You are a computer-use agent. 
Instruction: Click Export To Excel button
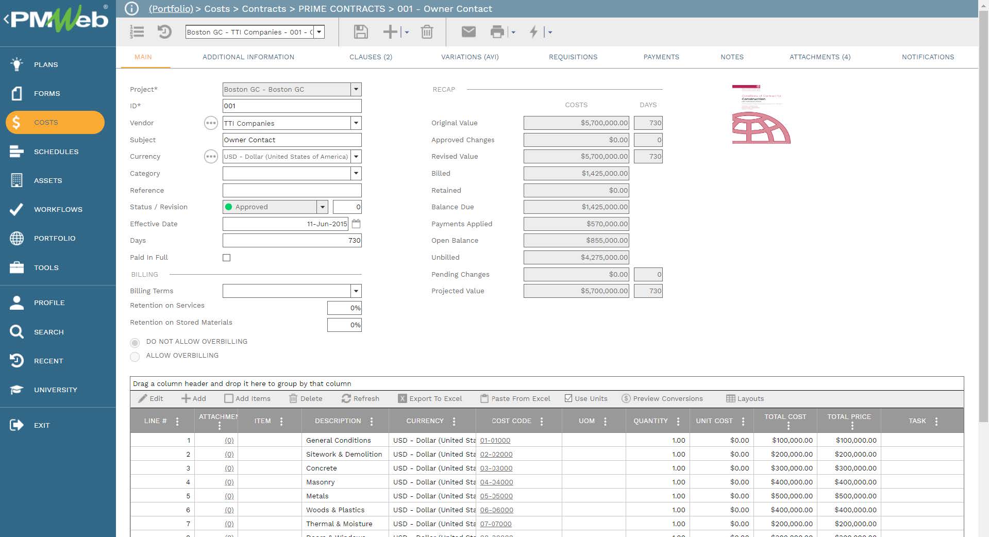(x=430, y=398)
